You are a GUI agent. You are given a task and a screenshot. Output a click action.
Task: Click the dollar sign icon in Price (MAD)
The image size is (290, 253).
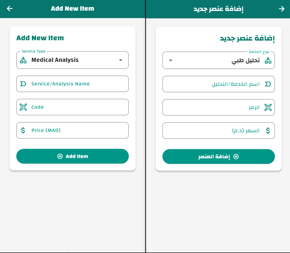23,130
